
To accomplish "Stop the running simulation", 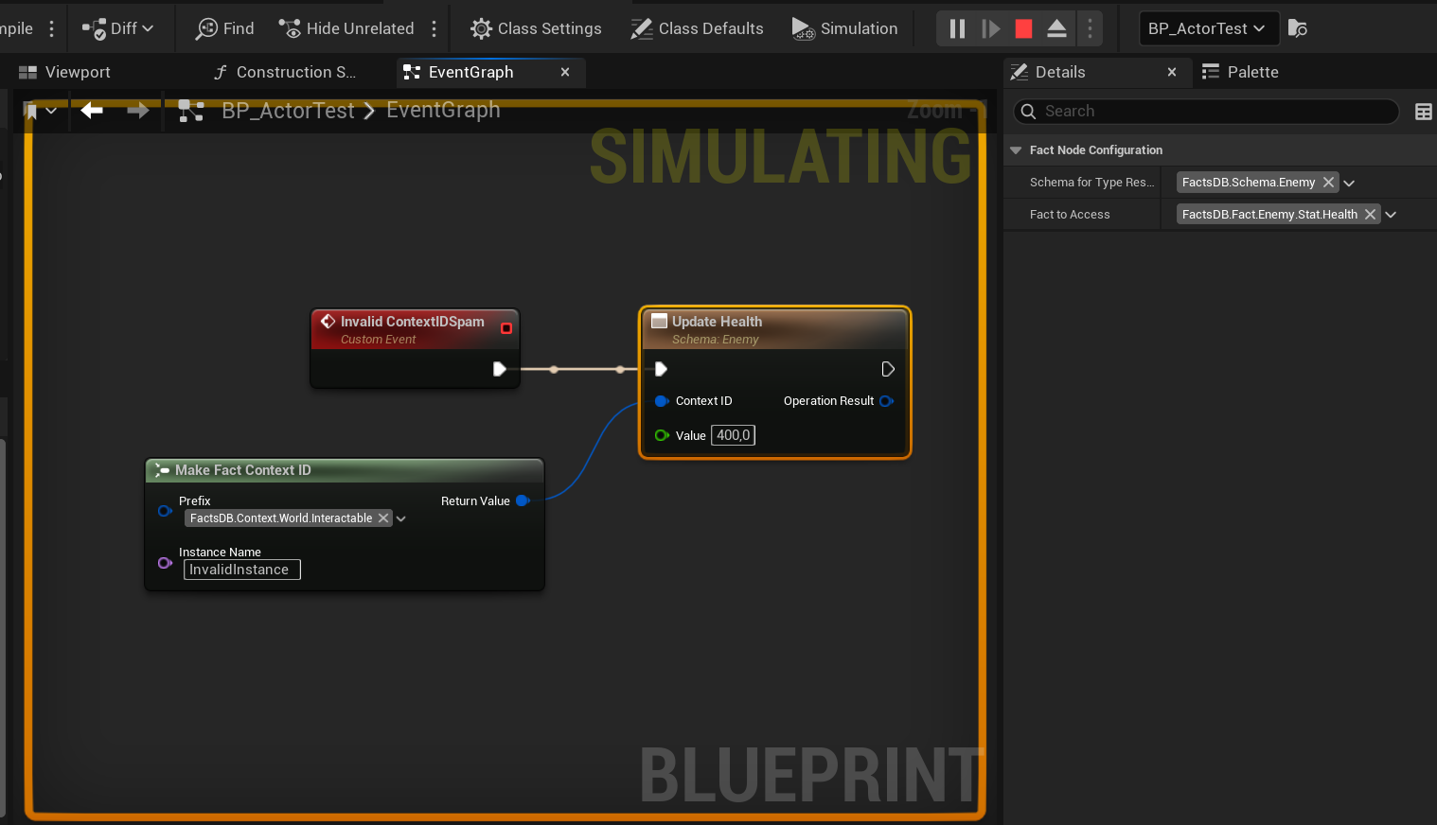I will pos(1023,28).
